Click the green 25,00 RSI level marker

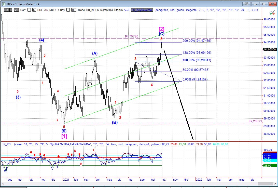pyautogui.click(x=270, y=166)
